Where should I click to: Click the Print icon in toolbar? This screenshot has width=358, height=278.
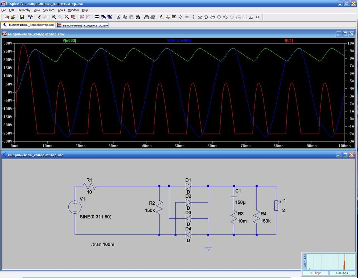click(153, 17)
